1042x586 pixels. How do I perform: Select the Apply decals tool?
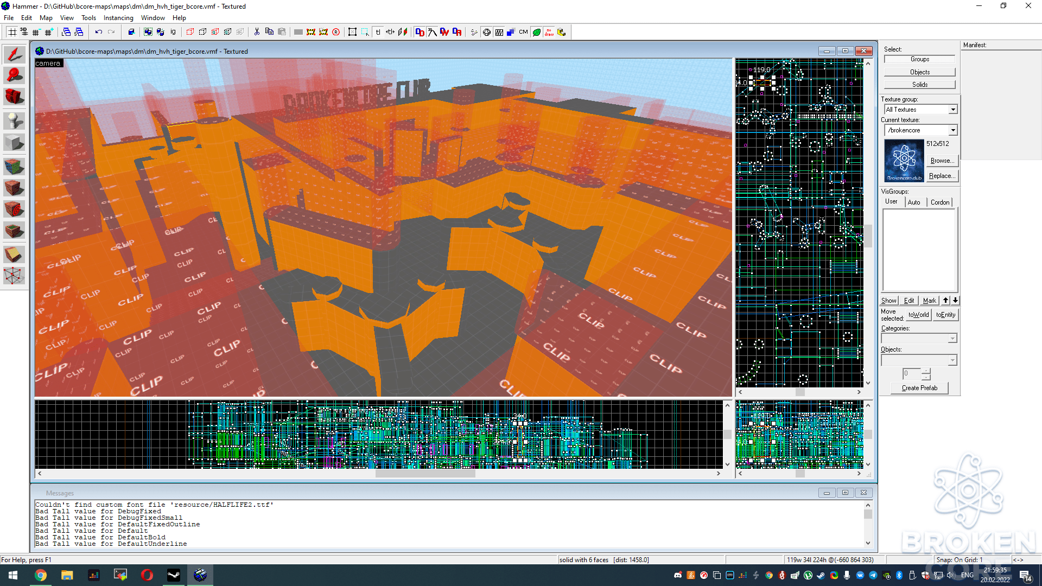pos(14,209)
